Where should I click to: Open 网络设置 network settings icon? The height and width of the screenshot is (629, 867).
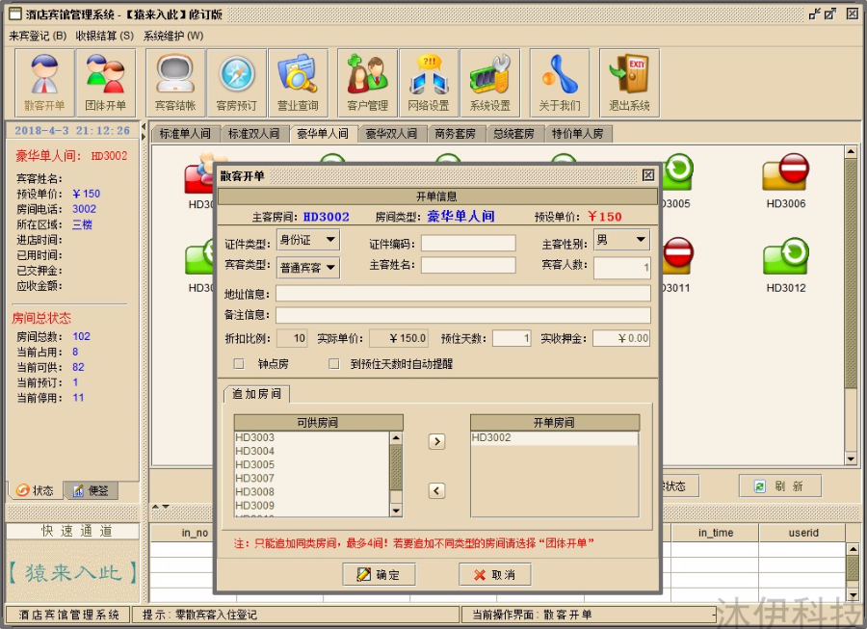(x=429, y=83)
